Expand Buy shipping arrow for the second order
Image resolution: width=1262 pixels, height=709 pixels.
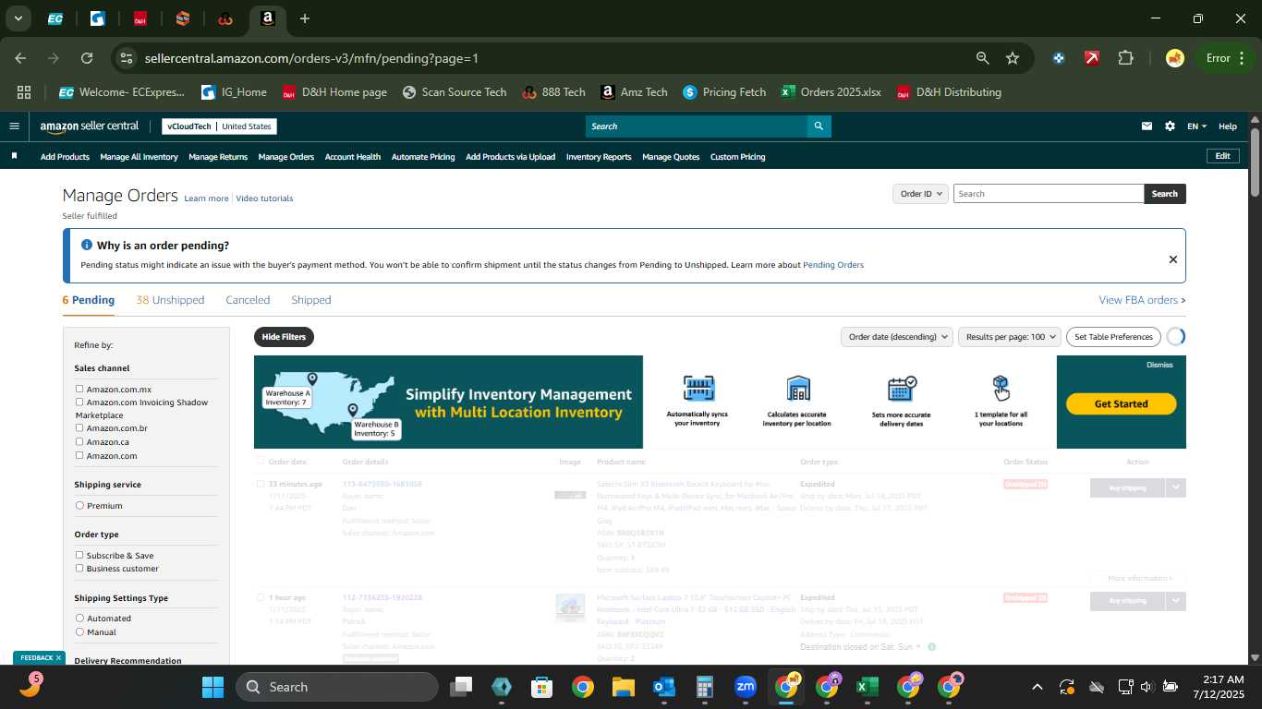click(x=1175, y=601)
